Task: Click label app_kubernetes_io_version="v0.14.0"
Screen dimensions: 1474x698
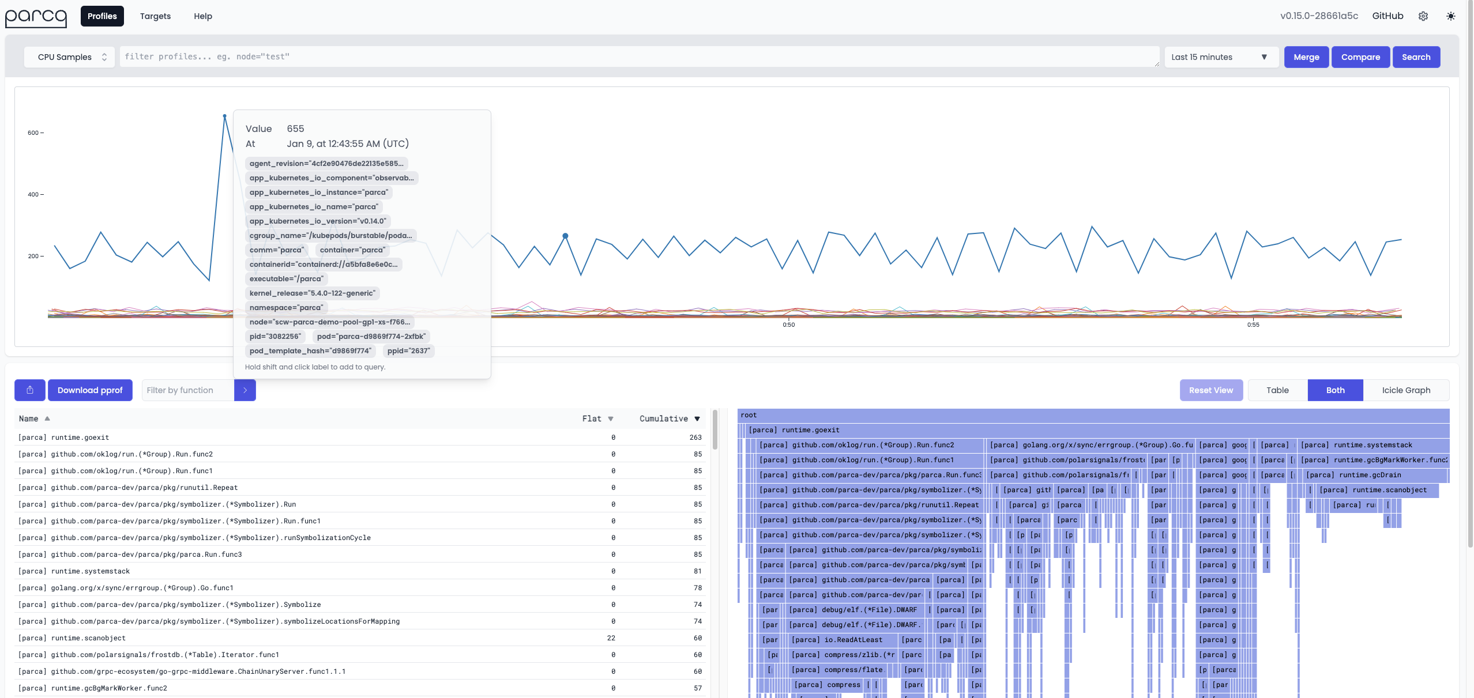Action: coord(318,221)
